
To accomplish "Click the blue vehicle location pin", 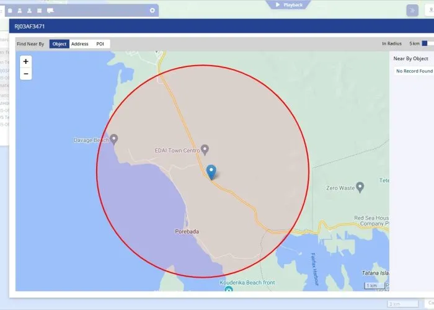I will [211, 171].
